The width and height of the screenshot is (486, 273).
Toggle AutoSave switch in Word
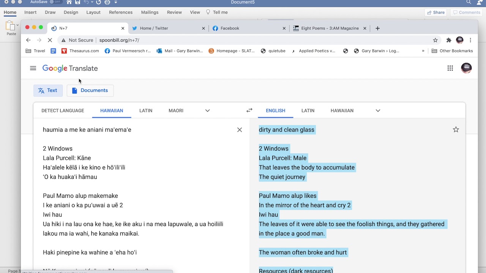click(56, 2)
